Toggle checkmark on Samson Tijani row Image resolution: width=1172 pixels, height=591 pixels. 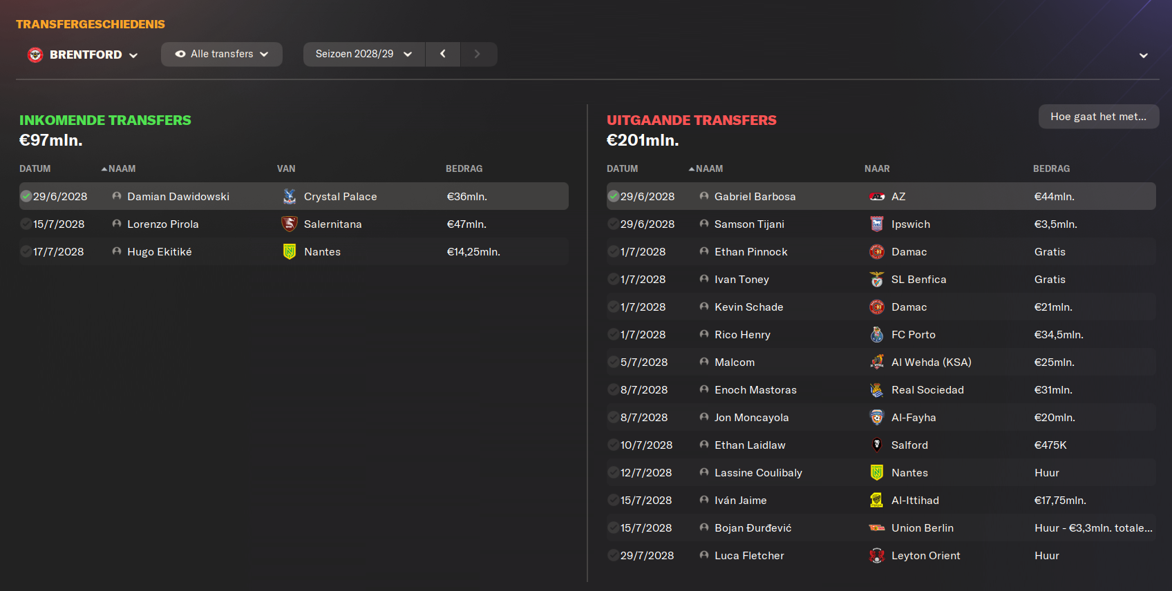614,224
